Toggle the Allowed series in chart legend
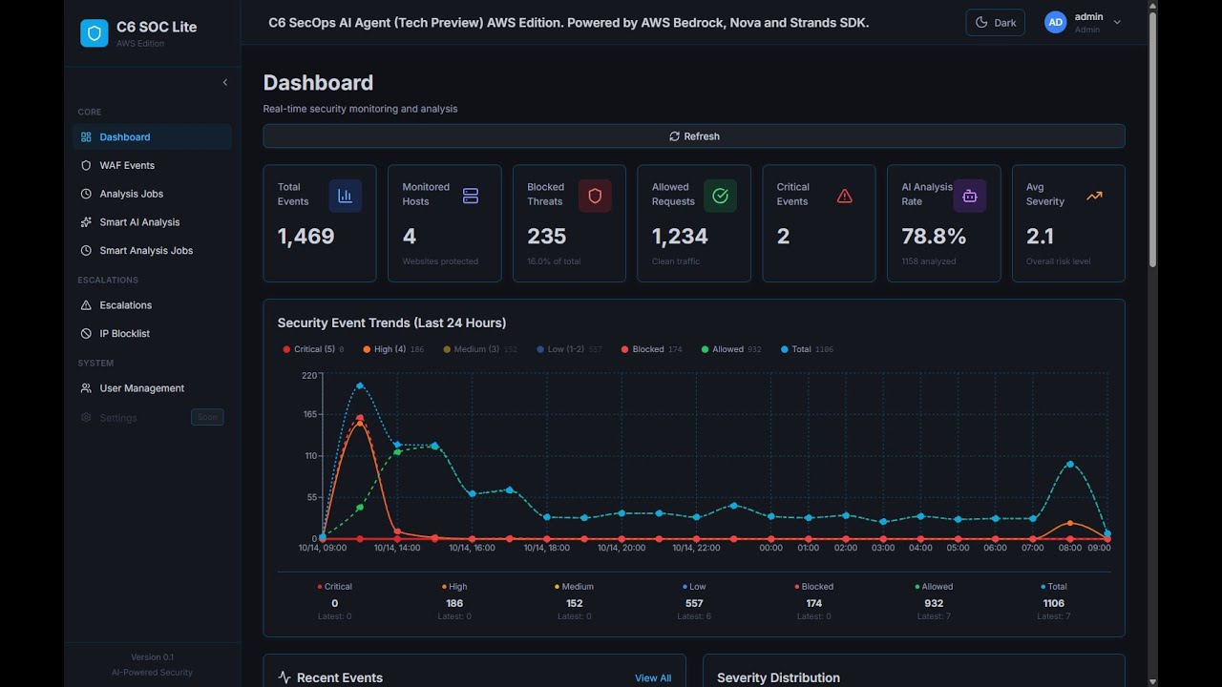Image resolution: width=1222 pixels, height=687 pixels. (731, 349)
